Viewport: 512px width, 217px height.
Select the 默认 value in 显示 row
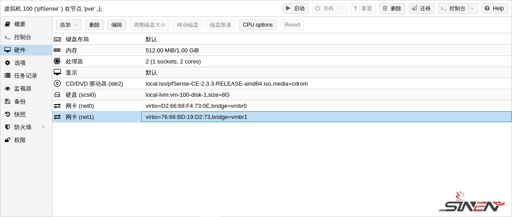(151, 72)
